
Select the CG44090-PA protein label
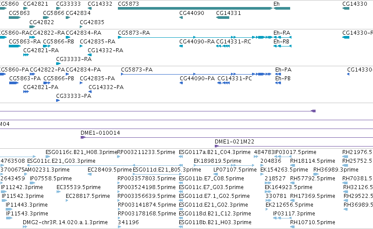[x=197, y=79]
